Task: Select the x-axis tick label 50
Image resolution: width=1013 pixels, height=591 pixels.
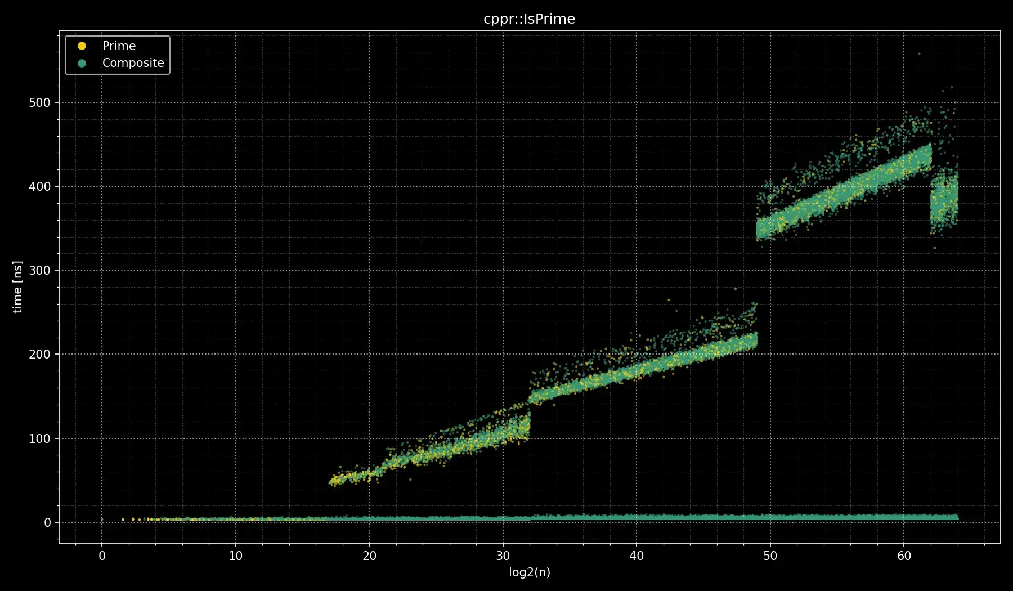Action: [x=770, y=556]
